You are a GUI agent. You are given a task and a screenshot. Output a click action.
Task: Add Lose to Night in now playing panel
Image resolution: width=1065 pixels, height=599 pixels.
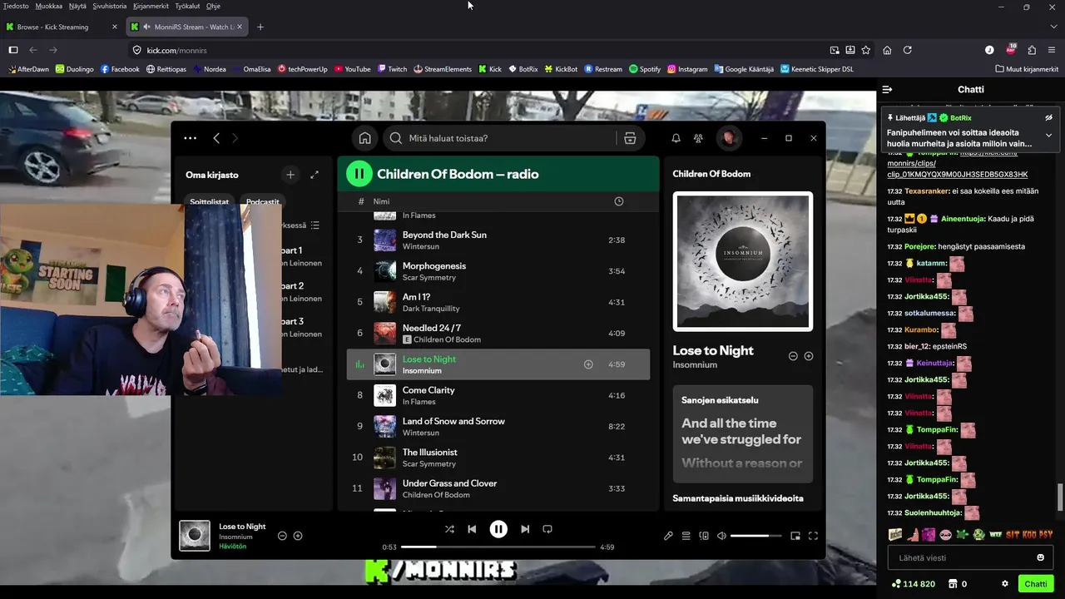(808, 356)
